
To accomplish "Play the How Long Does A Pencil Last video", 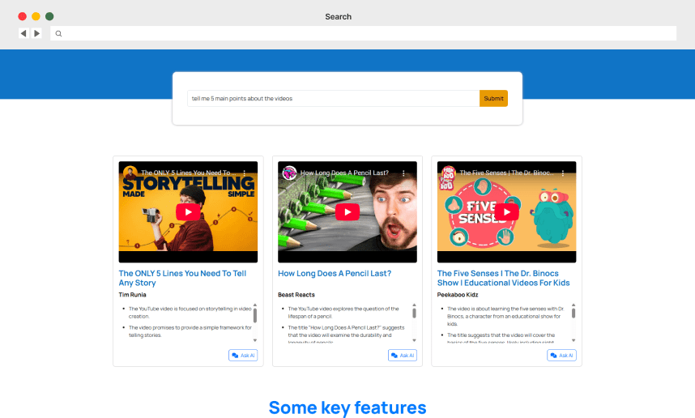I will [347, 211].
